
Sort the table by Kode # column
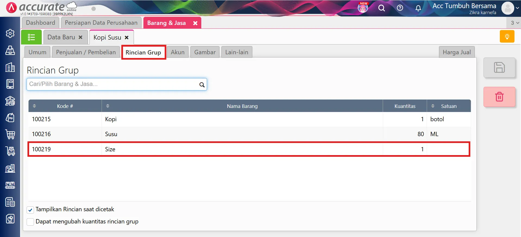(x=34, y=106)
